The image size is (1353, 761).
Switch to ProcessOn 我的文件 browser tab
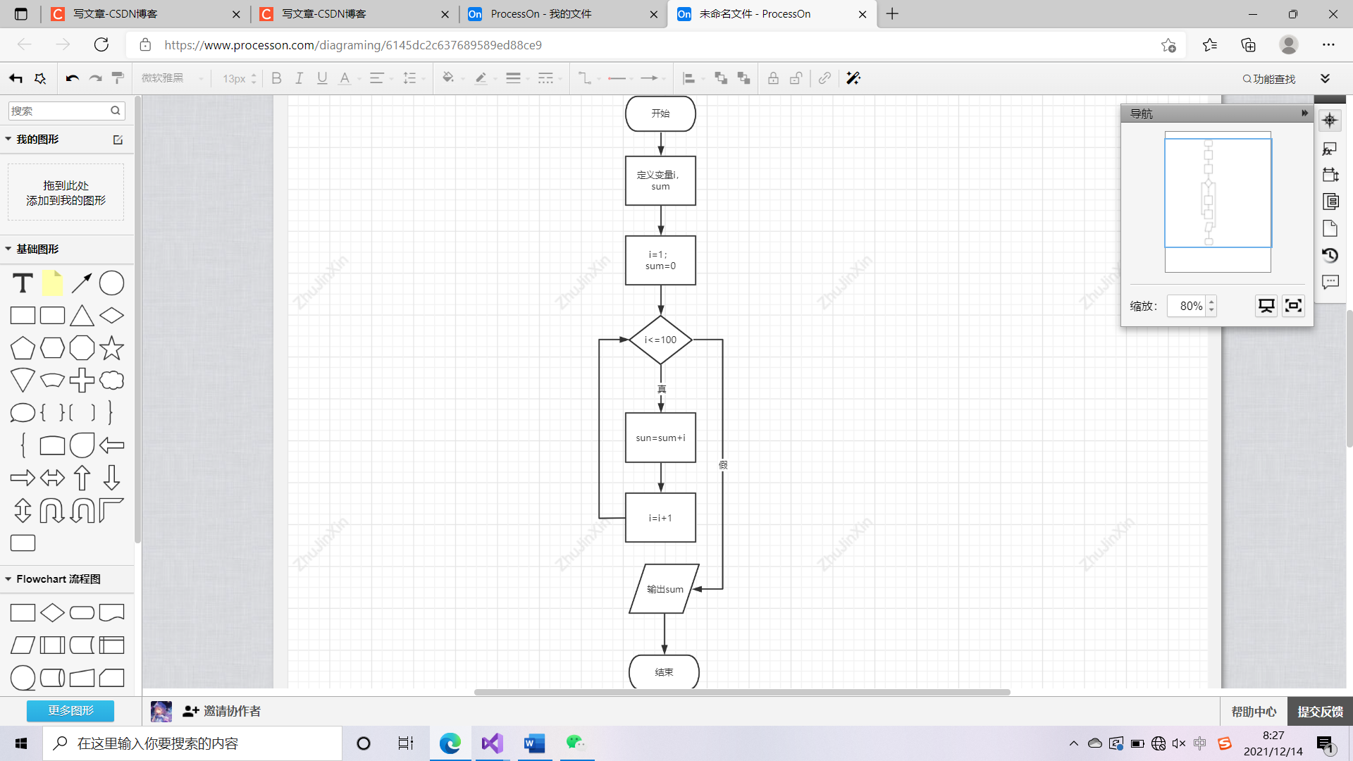[540, 14]
